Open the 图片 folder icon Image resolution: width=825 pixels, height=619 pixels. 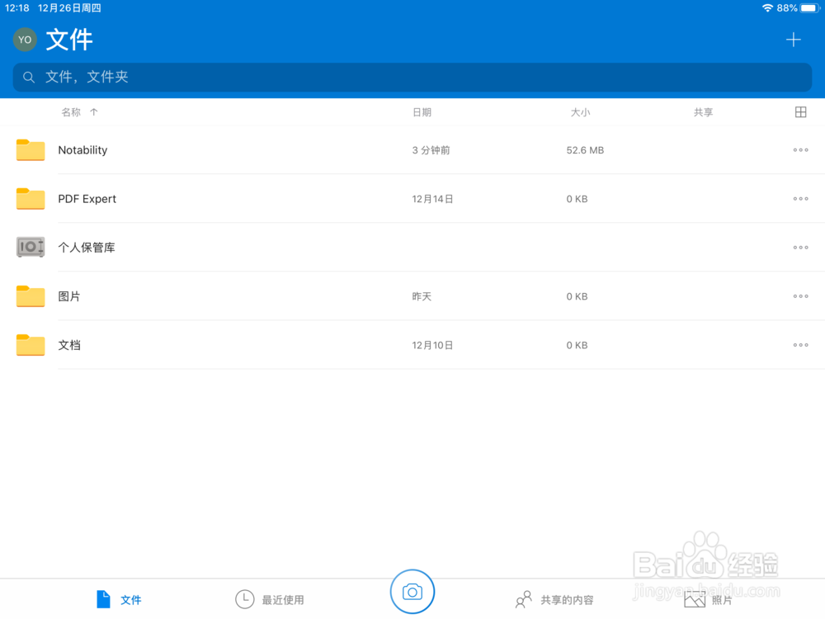click(x=31, y=296)
